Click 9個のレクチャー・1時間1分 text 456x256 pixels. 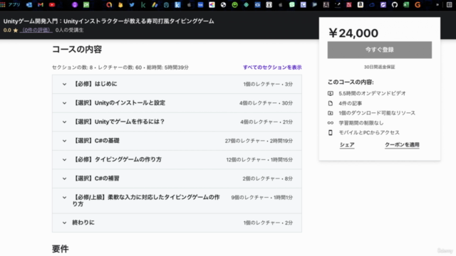tap(261, 198)
